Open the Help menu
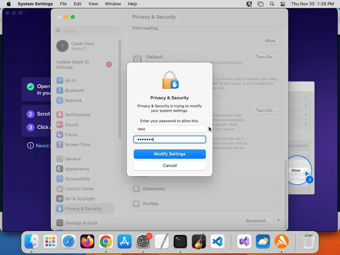Screen dimensions: 340x255 point(132,4)
